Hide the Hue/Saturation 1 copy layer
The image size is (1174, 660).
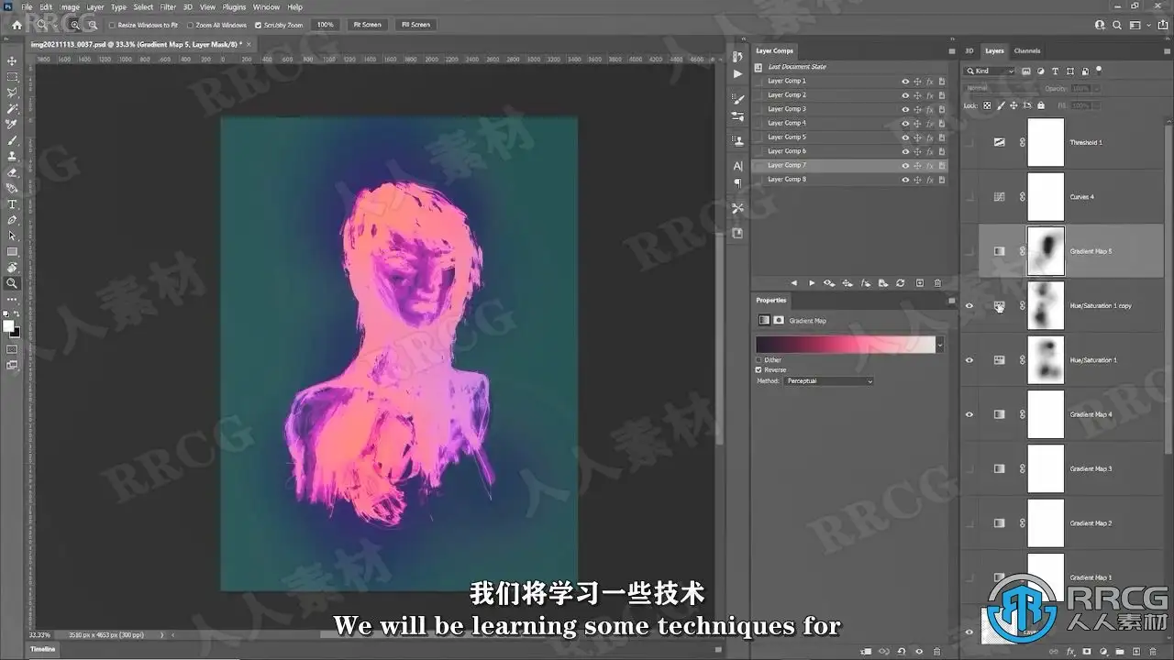click(969, 306)
